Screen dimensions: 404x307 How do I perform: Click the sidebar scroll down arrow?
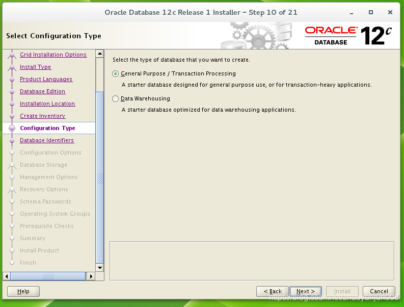[100, 268]
